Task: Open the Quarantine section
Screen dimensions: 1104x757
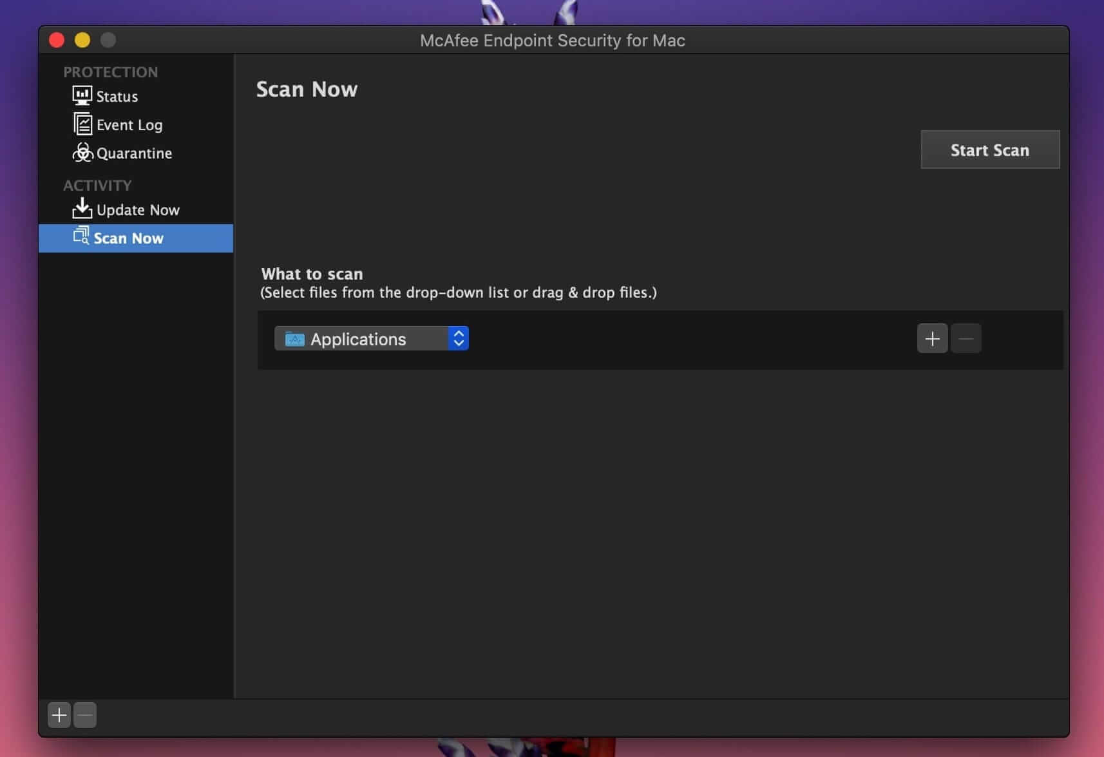Action: click(x=136, y=153)
